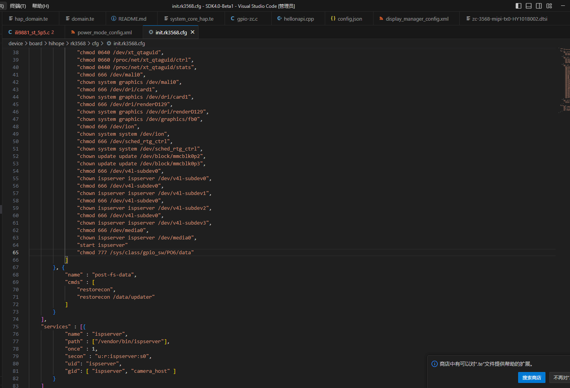Select 'hihope' in breadcrumb path
The width and height of the screenshot is (570, 388).
point(56,43)
